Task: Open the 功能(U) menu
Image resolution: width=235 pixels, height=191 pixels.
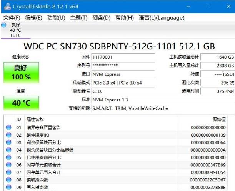Action: coord(56,18)
